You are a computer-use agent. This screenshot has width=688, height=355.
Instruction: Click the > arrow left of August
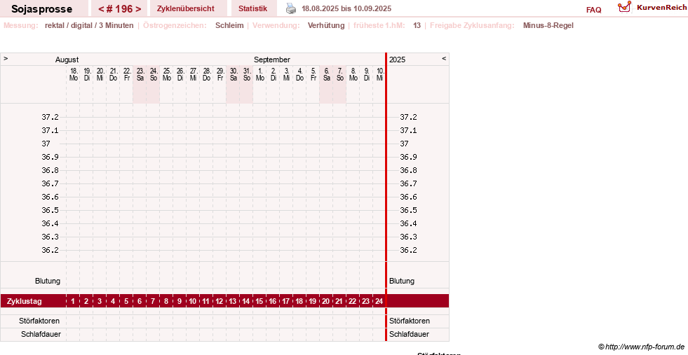(x=6, y=58)
